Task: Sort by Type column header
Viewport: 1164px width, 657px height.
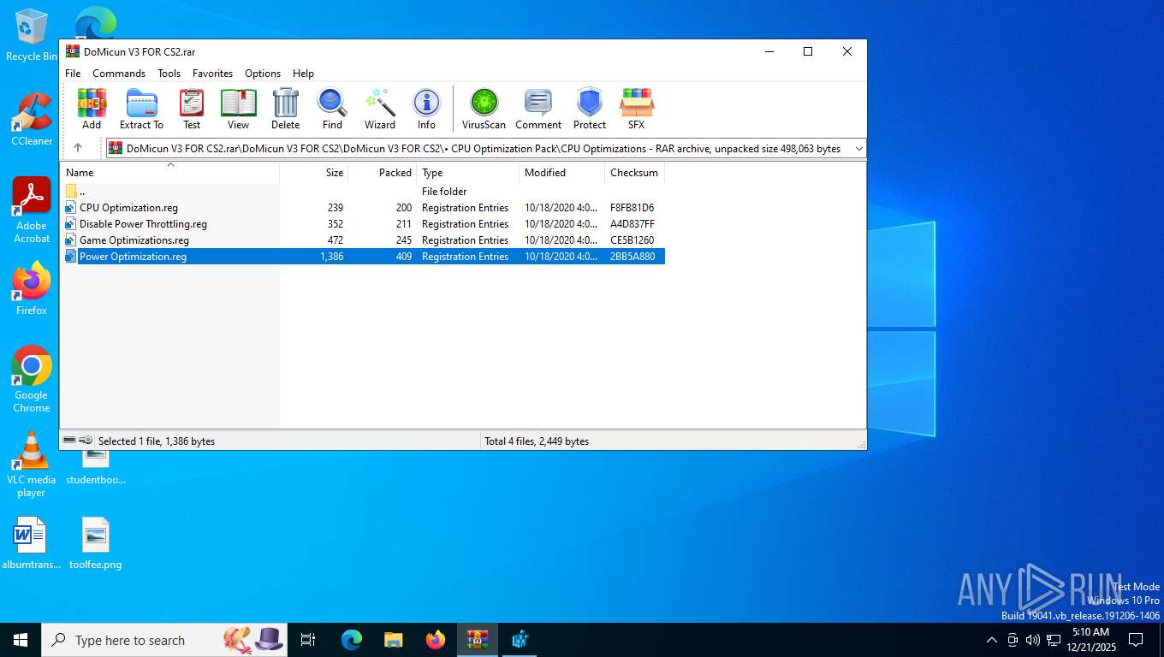Action: pos(468,172)
